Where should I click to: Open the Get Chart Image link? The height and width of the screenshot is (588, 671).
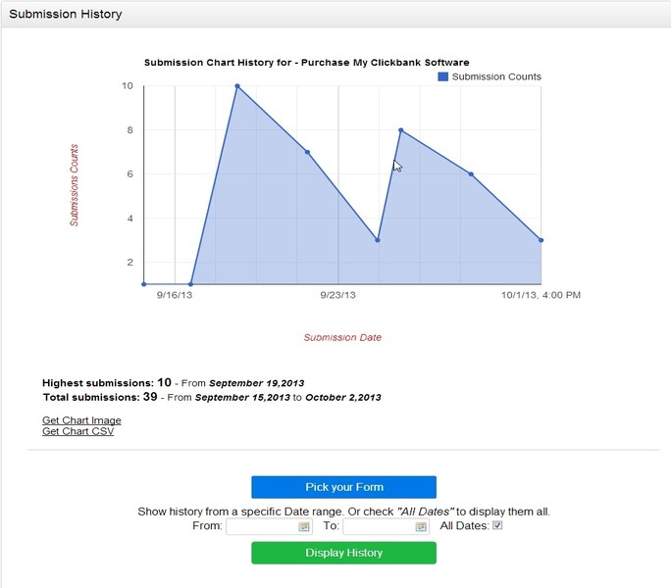pyautogui.click(x=81, y=420)
